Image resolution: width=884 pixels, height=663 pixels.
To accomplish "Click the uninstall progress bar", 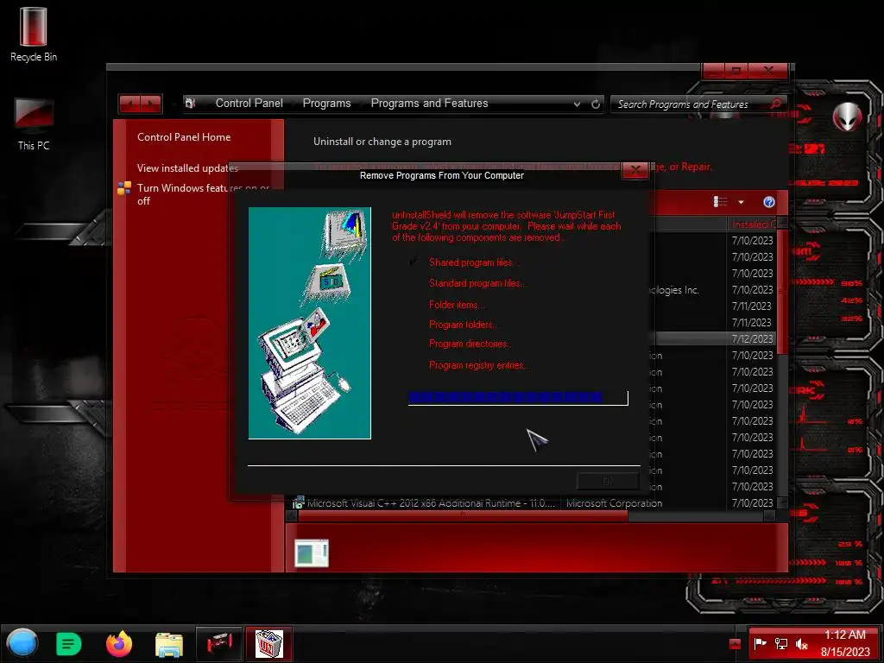I will tap(518, 398).
